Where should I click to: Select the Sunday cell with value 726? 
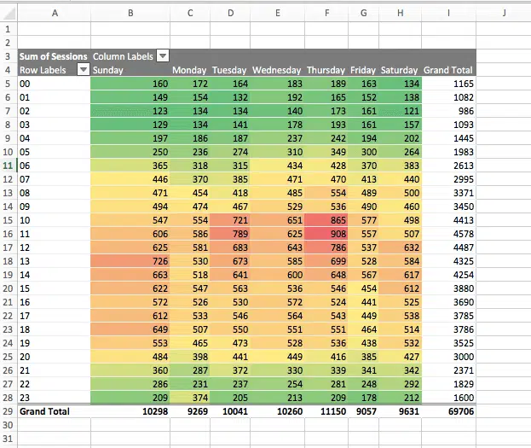(130, 260)
